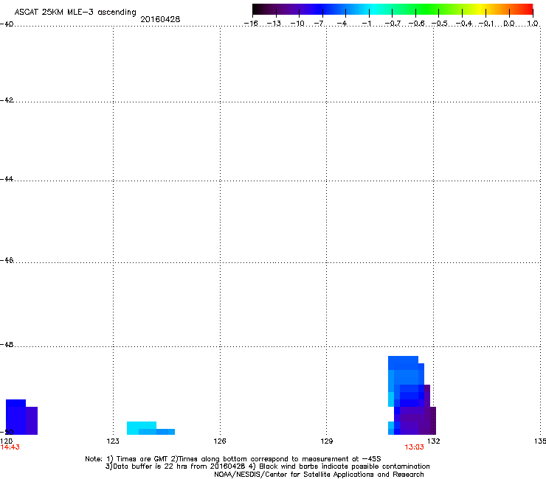Click the NOAA/NESDIS credit line

(319, 475)
